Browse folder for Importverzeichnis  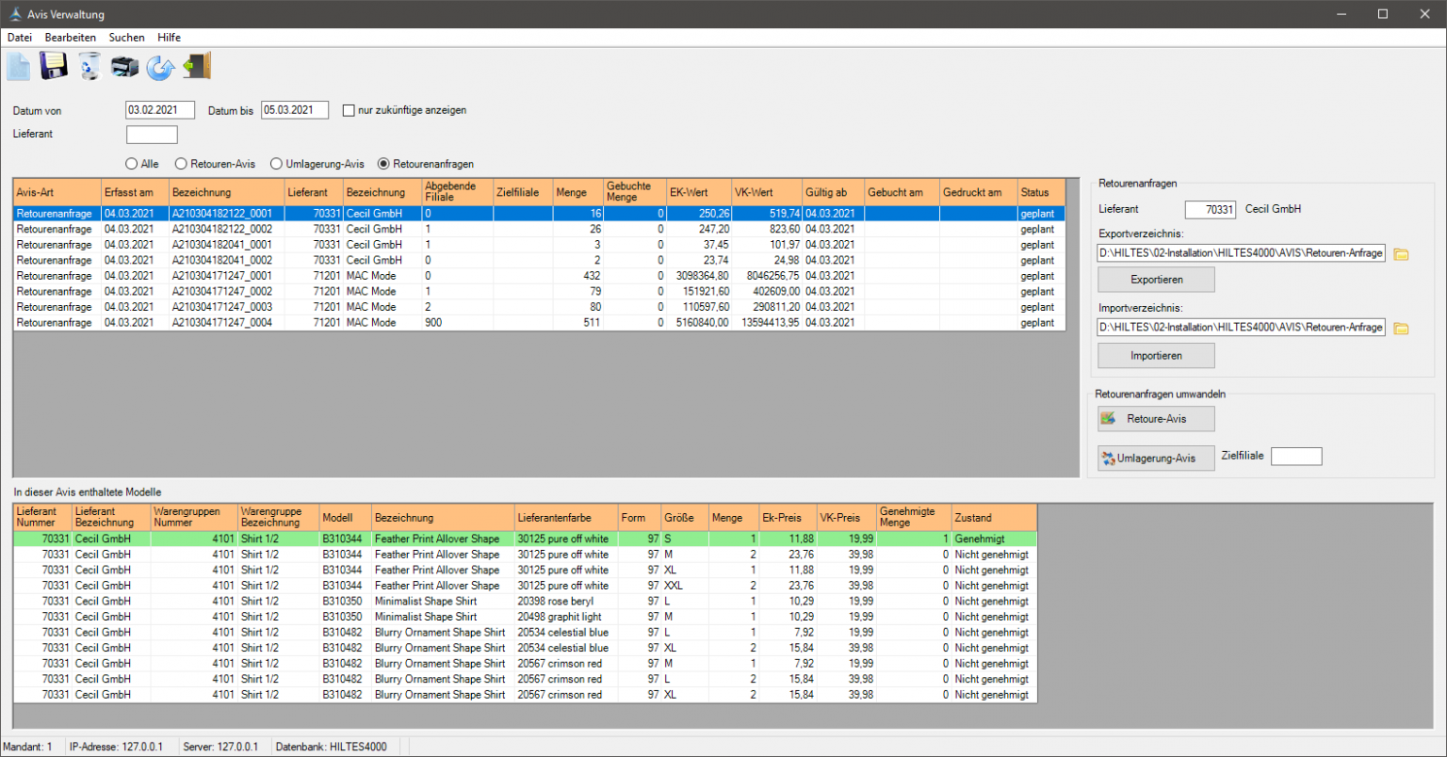[1401, 329]
